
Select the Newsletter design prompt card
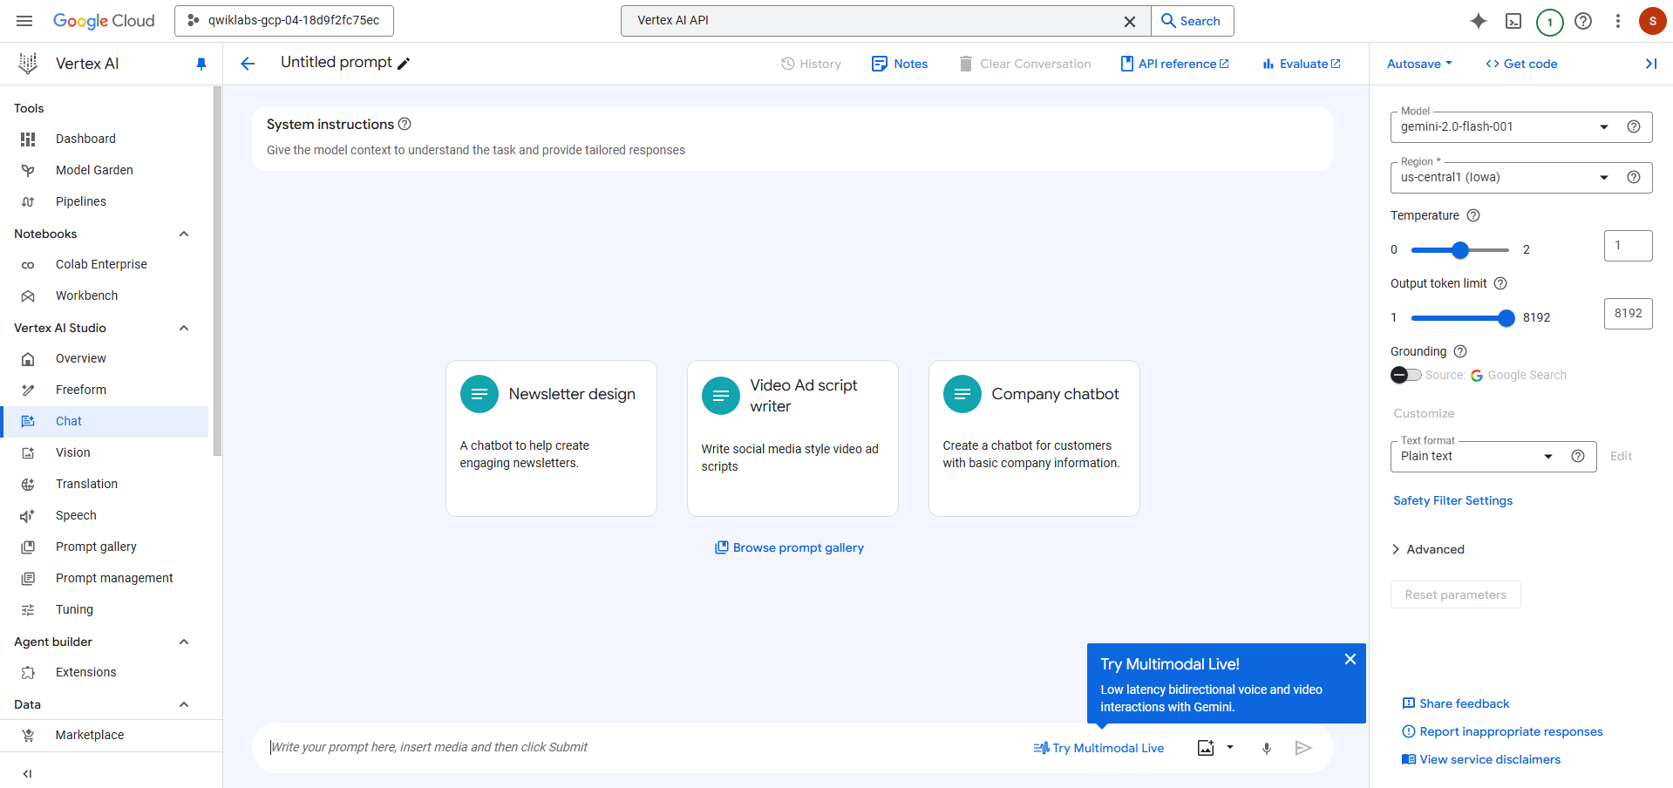click(552, 438)
